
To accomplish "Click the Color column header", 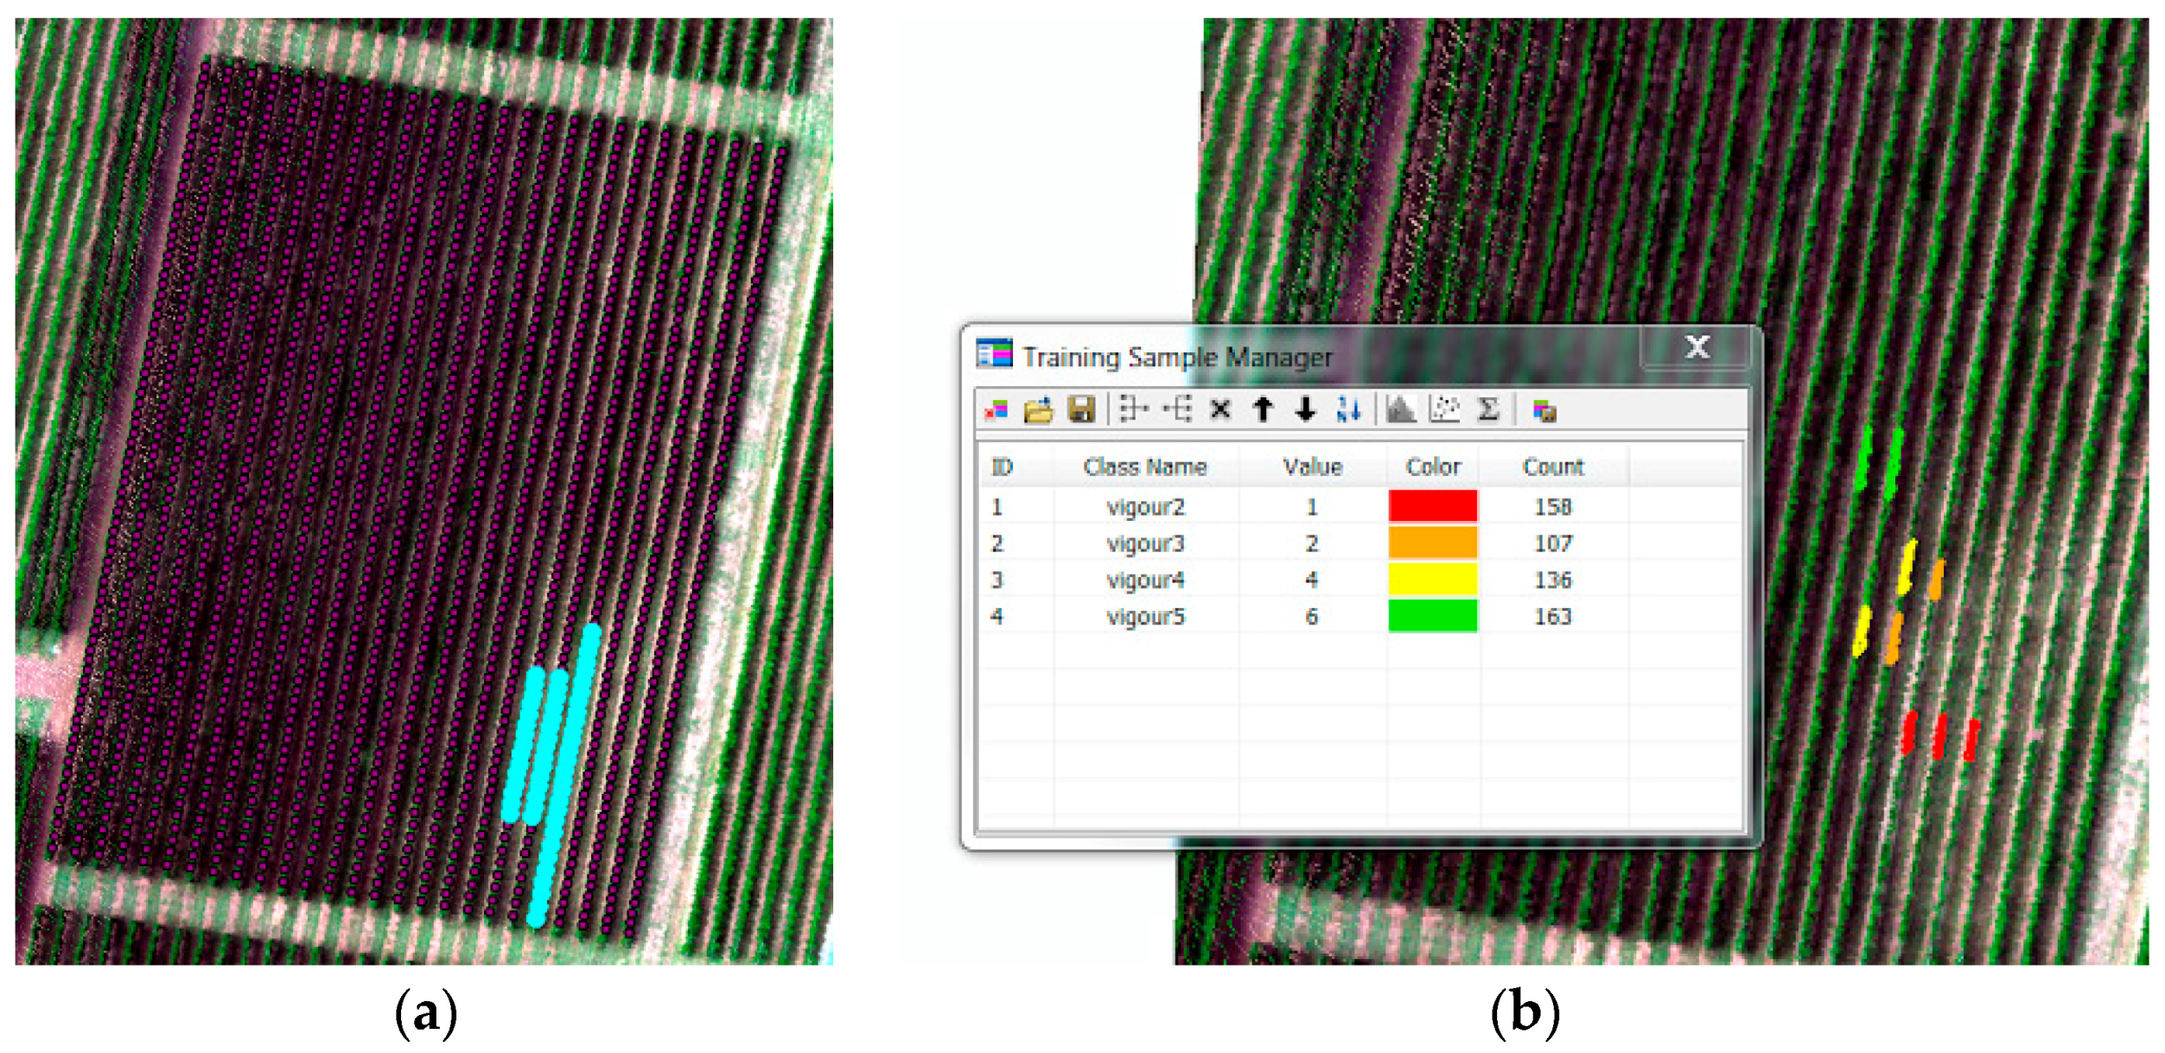I will (x=1433, y=467).
